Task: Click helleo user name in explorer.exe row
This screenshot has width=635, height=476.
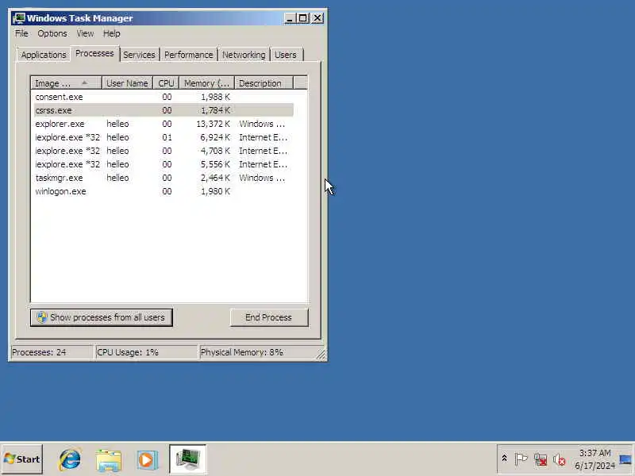Action: coord(117,124)
